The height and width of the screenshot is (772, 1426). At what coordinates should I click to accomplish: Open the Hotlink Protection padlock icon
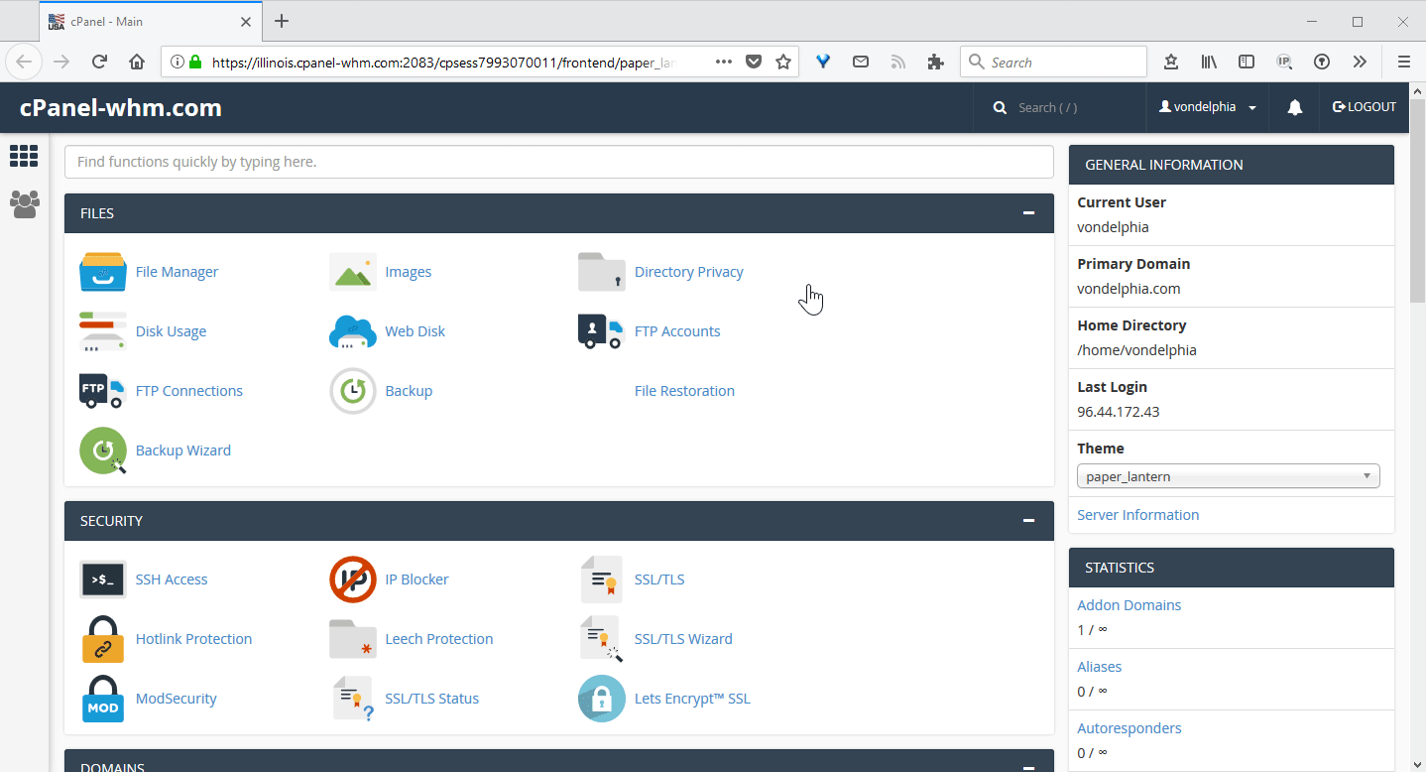point(103,639)
